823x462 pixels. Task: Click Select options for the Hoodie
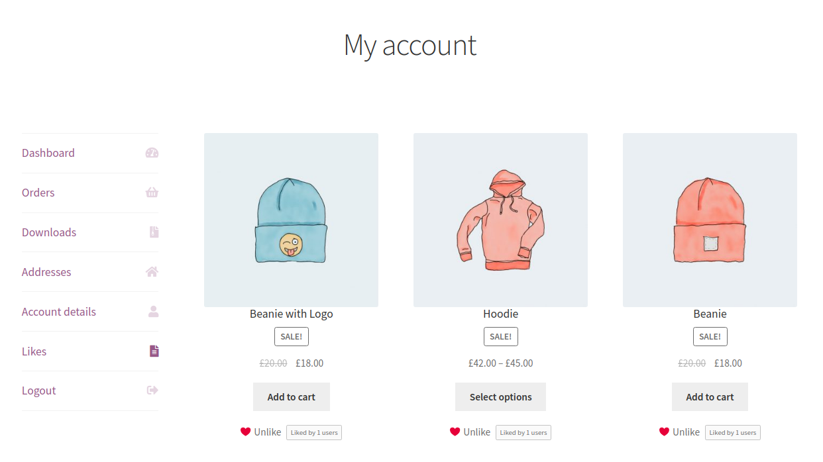[x=500, y=396]
